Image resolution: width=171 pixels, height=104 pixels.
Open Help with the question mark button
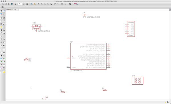point(70,4)
